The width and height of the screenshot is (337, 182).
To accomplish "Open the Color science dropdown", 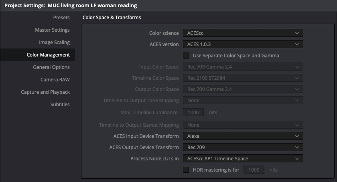I will [243, 33].
